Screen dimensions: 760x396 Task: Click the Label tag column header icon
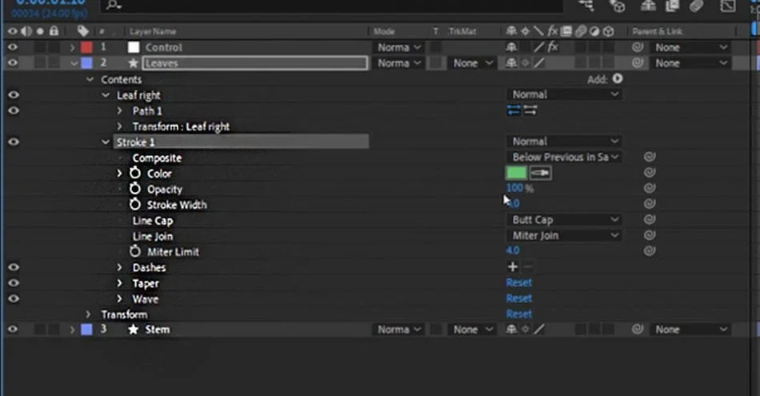coord(83,31)
